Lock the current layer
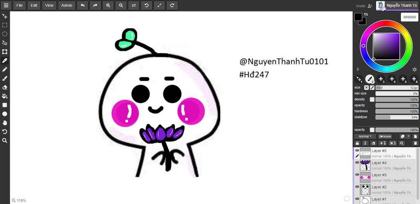Image resolution: width=420 pixels, height=204 pixels. (x=357, y=143)
